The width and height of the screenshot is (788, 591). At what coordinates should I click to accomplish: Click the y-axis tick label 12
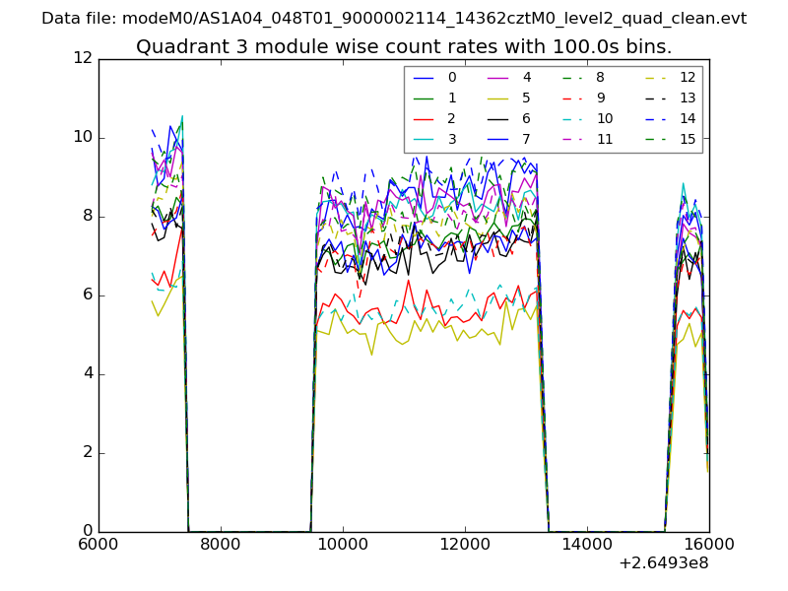click(x=82, y=59)
